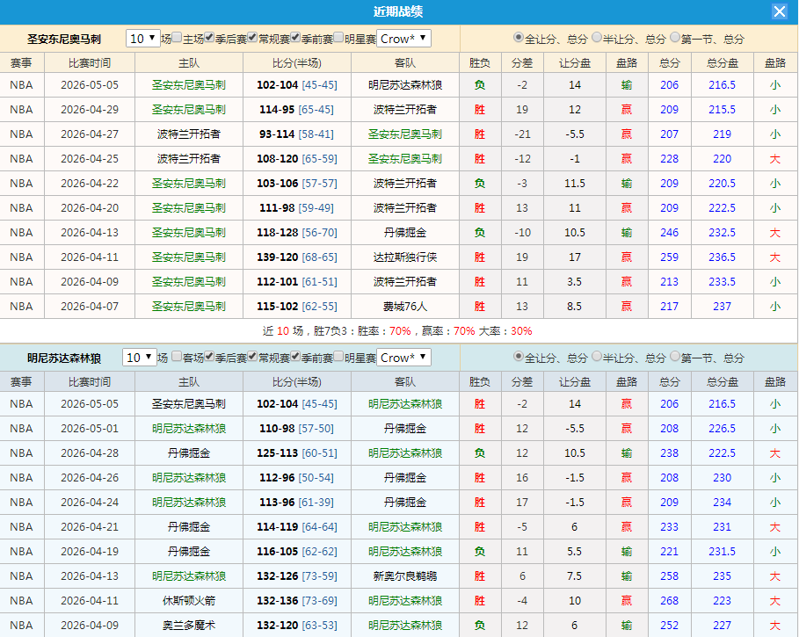Screen dimensions: 799x637
Task: Open the match count dropdown for 明尼苏达森林狼
Action: pos(139,358)
